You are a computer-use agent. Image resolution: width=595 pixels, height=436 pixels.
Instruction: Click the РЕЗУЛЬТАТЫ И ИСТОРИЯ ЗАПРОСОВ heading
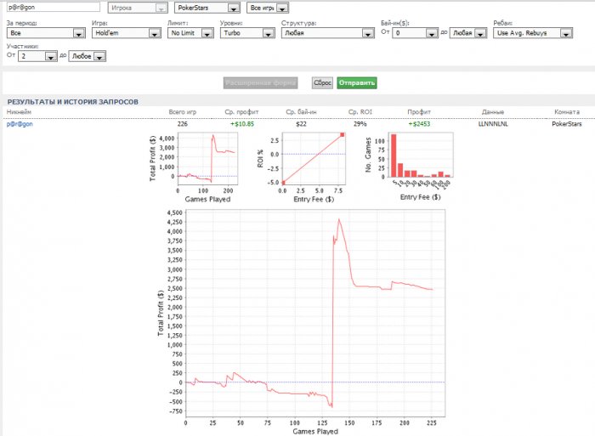click(x=73, y=102)
